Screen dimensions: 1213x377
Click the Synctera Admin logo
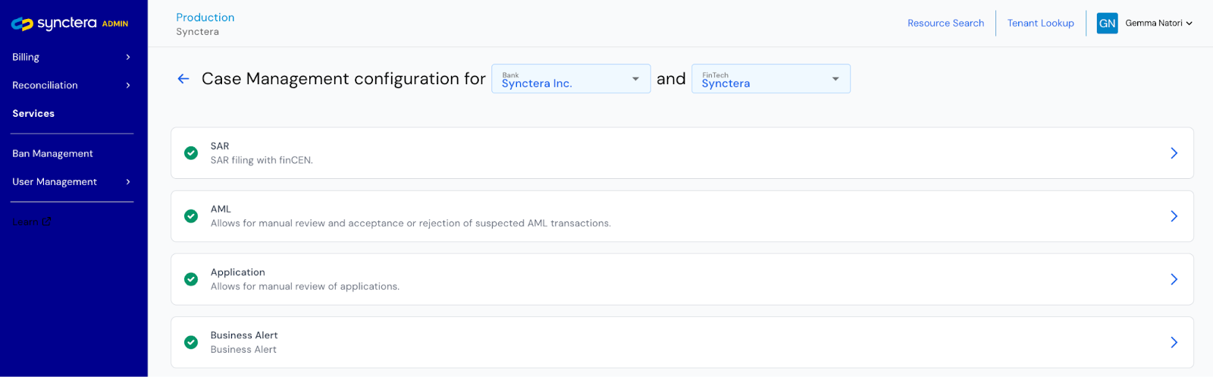[70, 24]
